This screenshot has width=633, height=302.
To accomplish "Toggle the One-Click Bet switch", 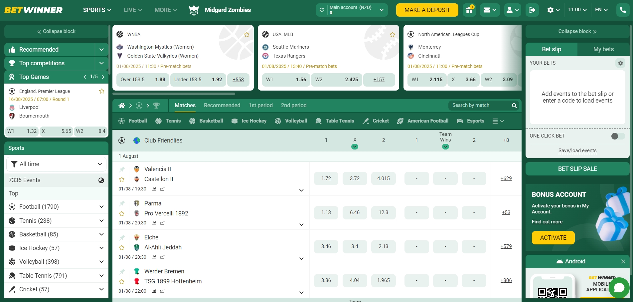I will pos(618,136).
